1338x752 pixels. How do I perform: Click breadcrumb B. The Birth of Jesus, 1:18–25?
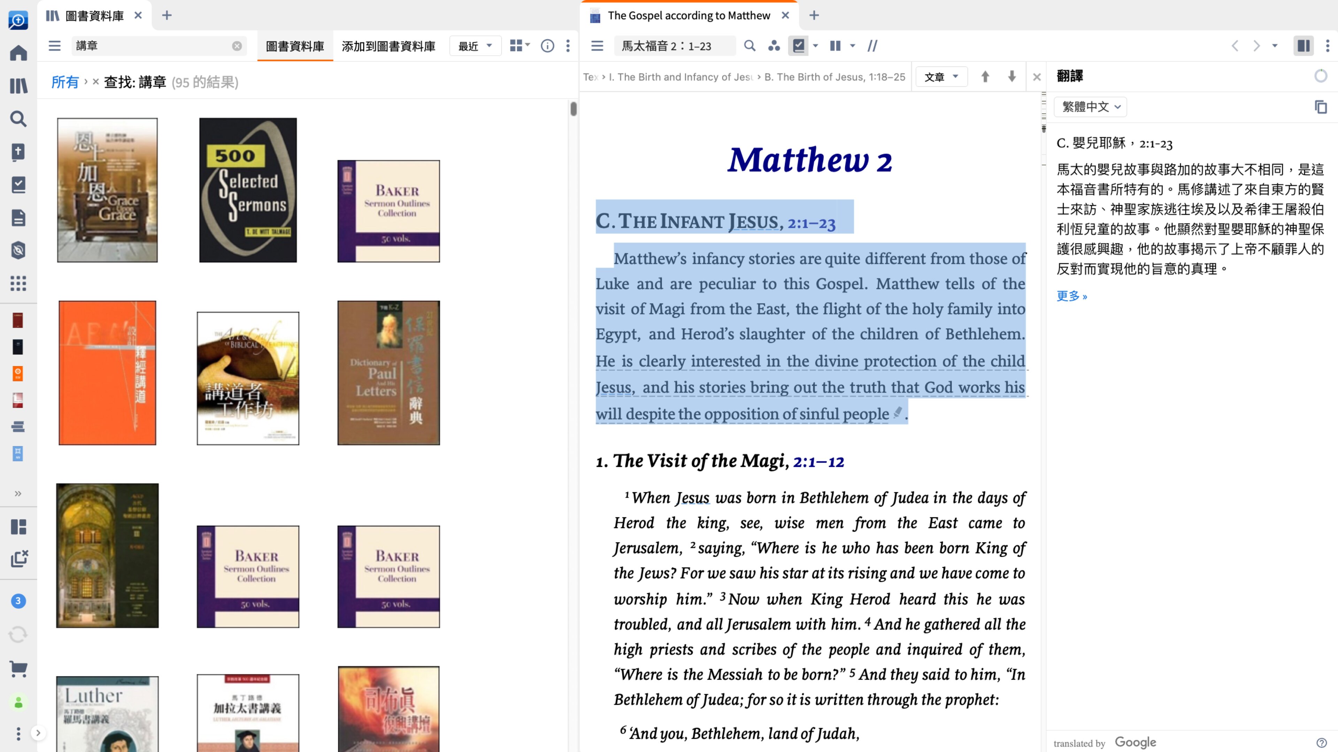click(835, 77)
